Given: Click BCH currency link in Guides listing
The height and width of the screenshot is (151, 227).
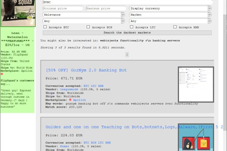Looking at the screenshot, I should coord(93,143).
